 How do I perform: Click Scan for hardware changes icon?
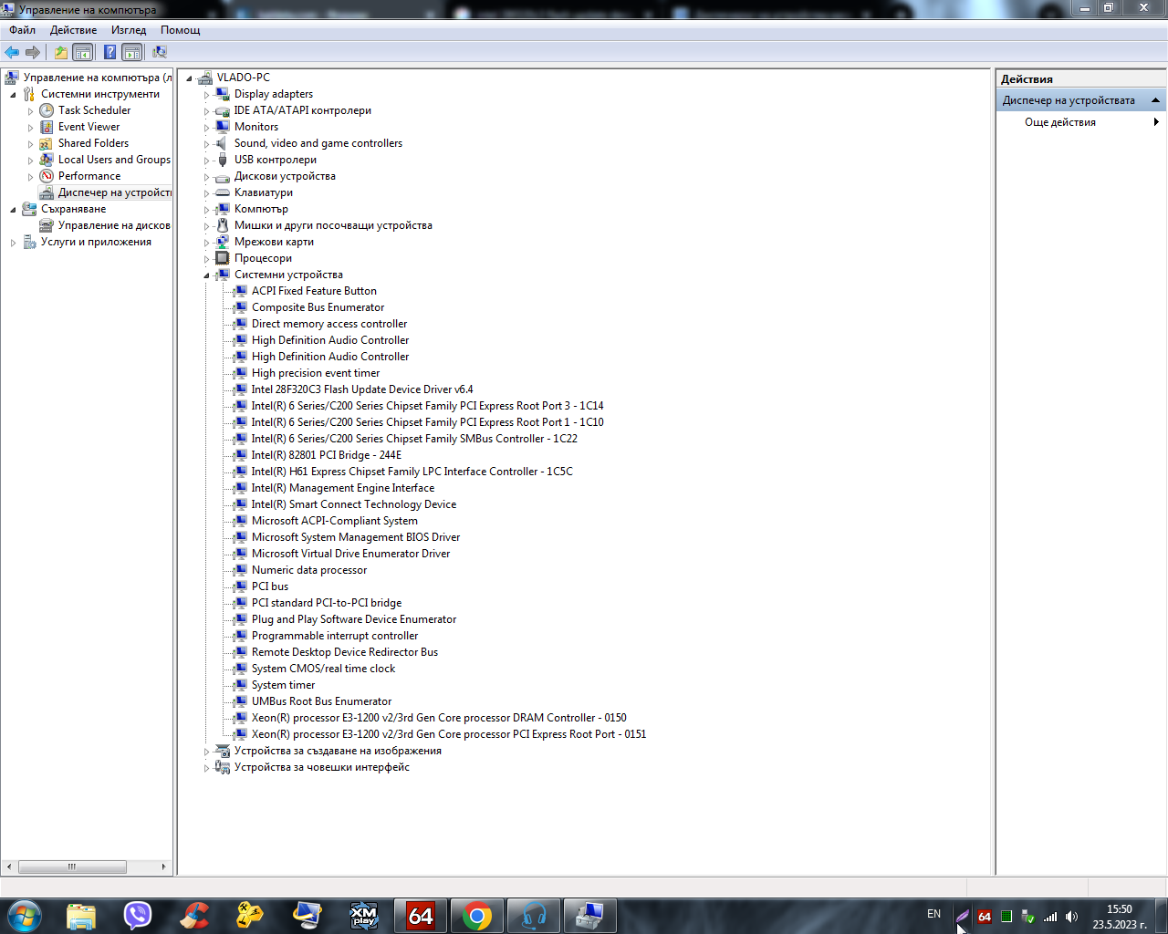point(160,53)
